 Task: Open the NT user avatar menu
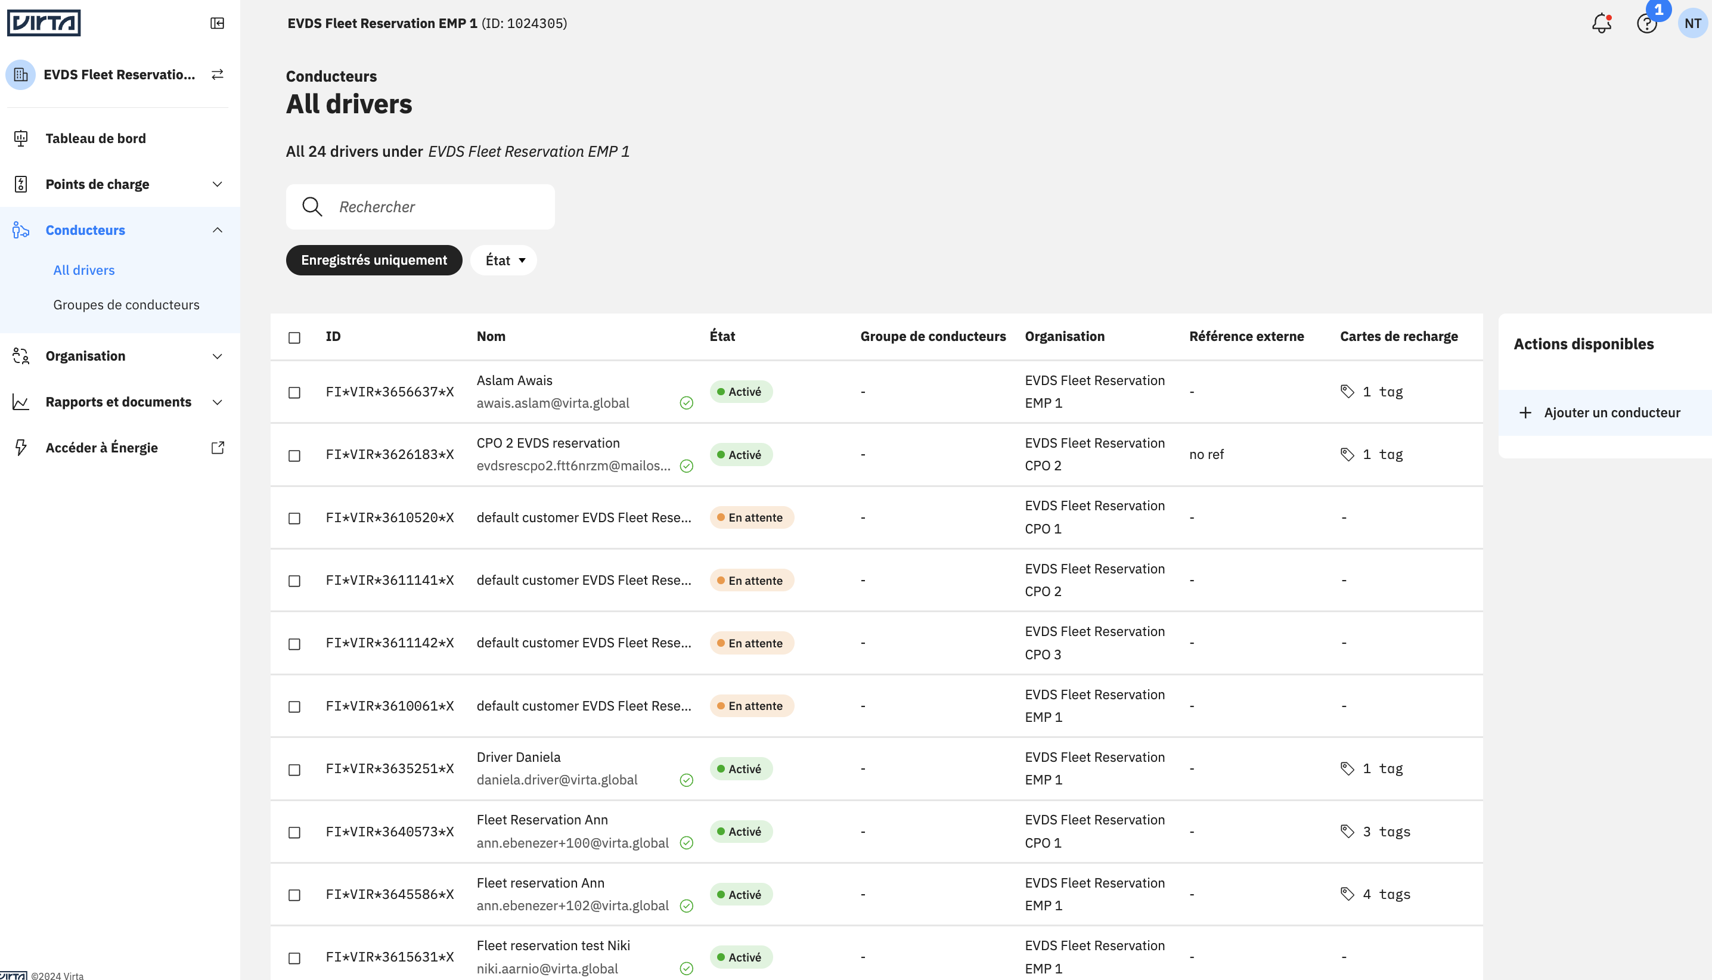pos(1693,24)
